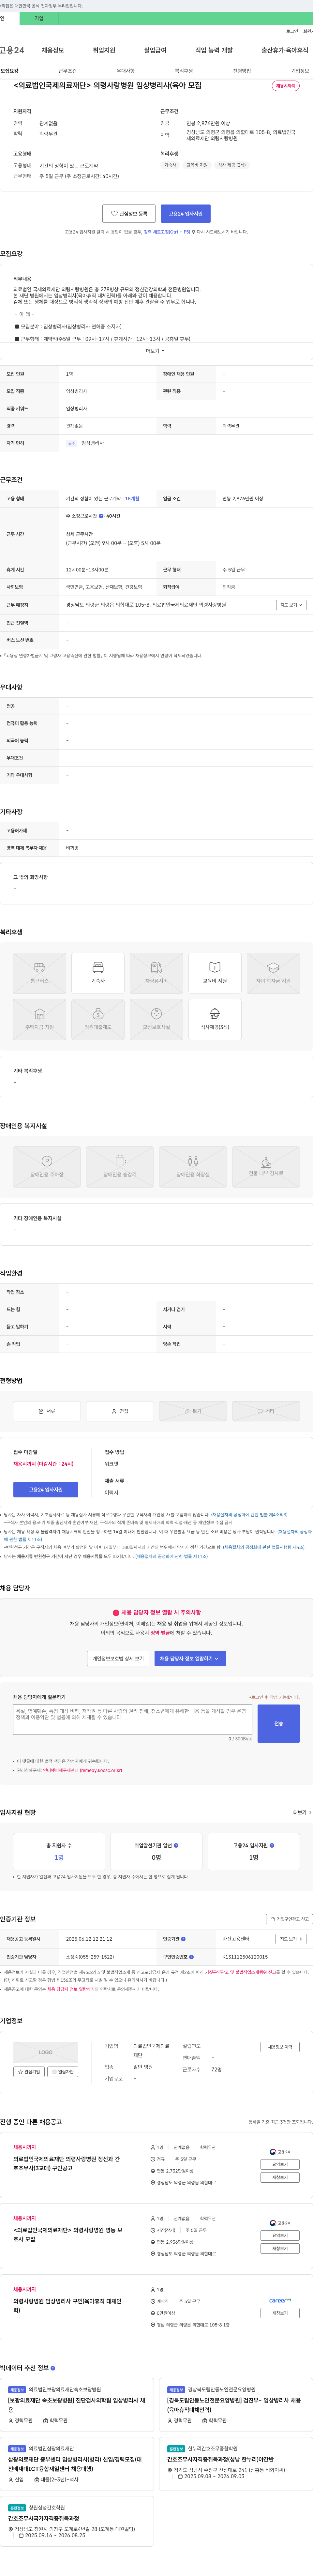Open 개인정보보호법 상세 보기
Image resolution: width=313 pixels, height=2576 pixels.
point(118,1658)
